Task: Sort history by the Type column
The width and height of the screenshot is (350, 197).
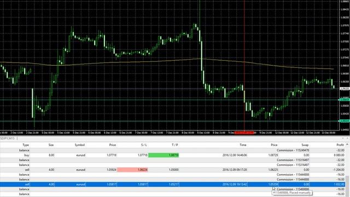Action: (26, 145)
